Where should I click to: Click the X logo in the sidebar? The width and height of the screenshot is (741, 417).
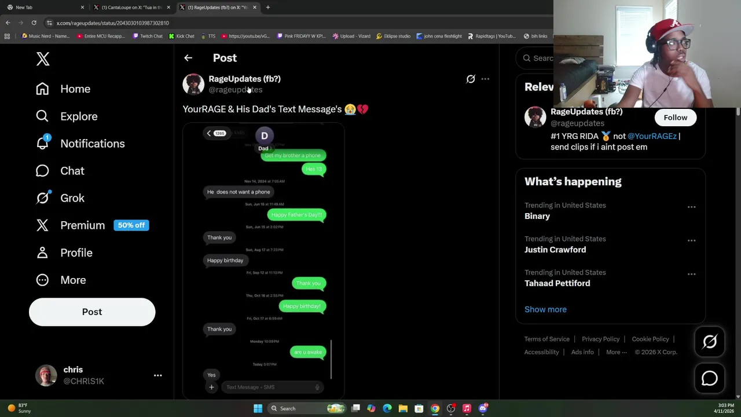pyautogui.click(x=43, y=58)
